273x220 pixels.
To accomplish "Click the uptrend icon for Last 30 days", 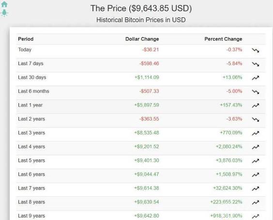I will click(x=256, y=78).
